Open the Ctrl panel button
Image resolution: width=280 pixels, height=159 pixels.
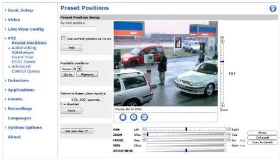coord(262,138)
